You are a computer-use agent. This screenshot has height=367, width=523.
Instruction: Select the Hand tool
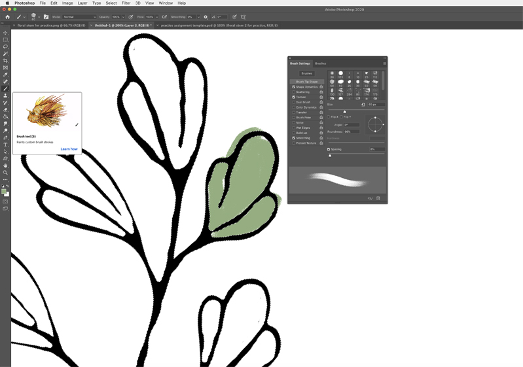coord(5,166)
